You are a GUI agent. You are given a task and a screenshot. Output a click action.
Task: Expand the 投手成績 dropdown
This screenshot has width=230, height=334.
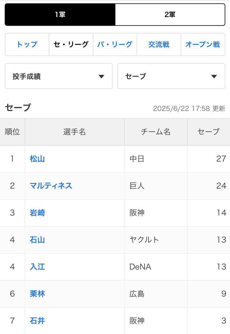coord(59,76)
